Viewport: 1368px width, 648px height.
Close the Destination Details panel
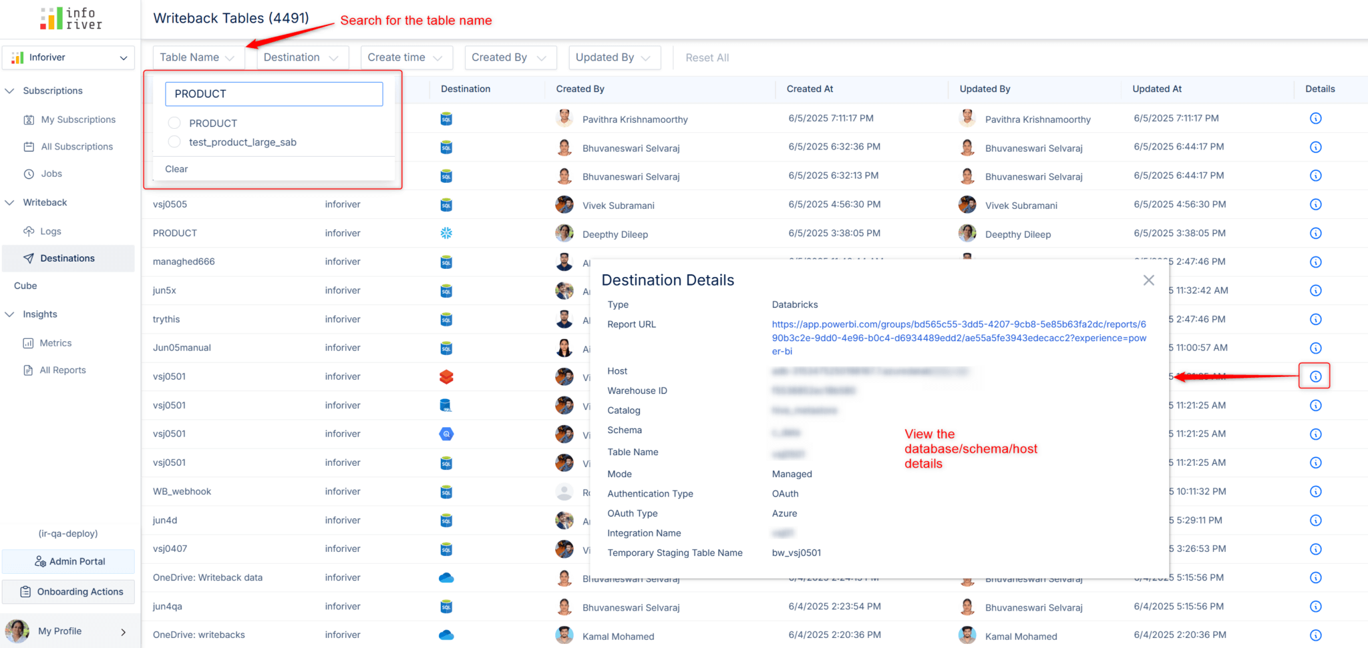[x=1148, y=280]
